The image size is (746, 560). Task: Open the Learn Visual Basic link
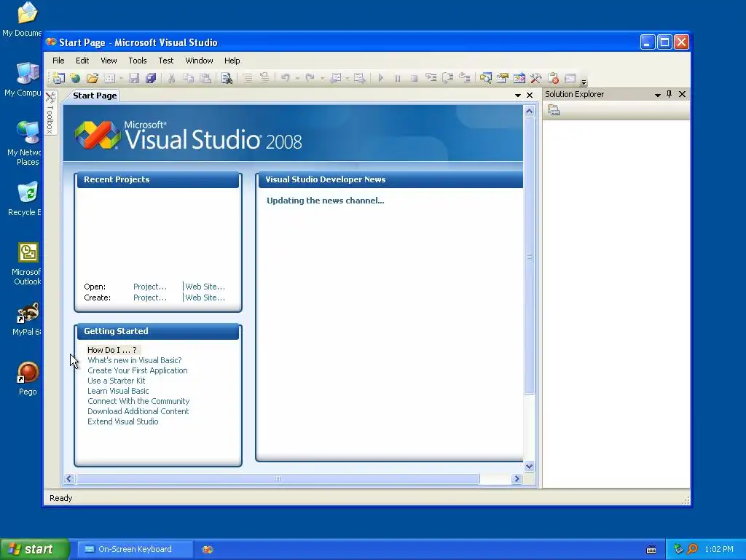[118, 391]
